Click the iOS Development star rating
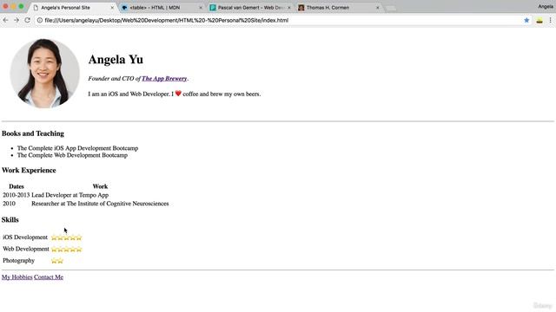 (67, 237)
